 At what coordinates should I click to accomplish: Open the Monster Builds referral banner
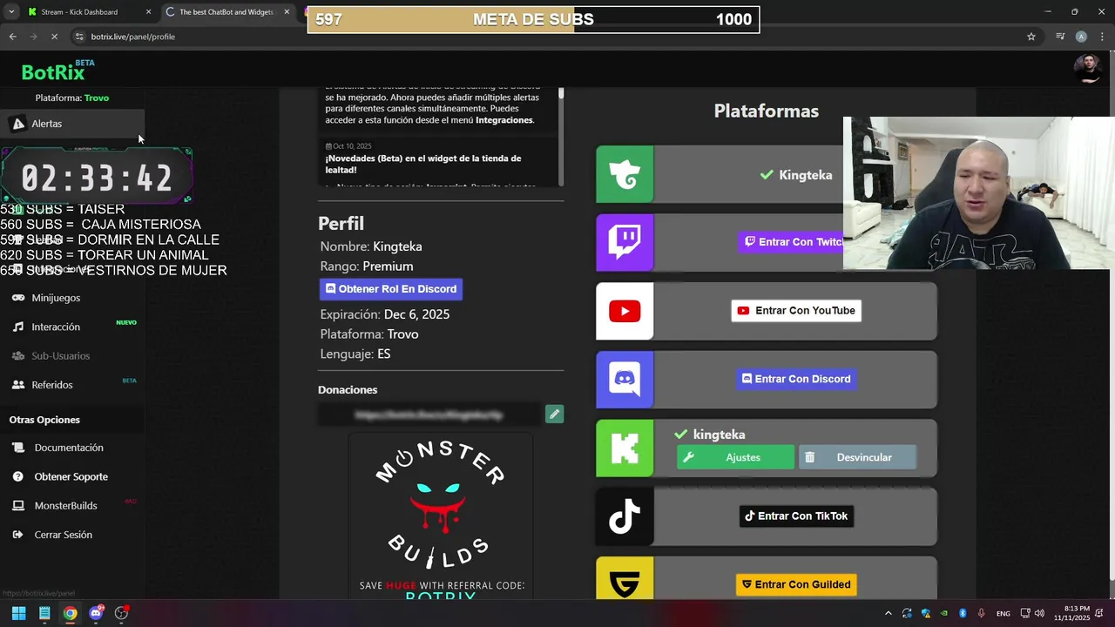441,516
